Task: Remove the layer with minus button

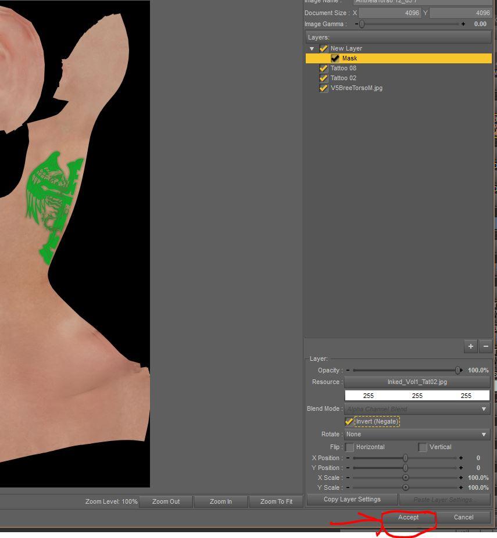Action: coord(486,346)
